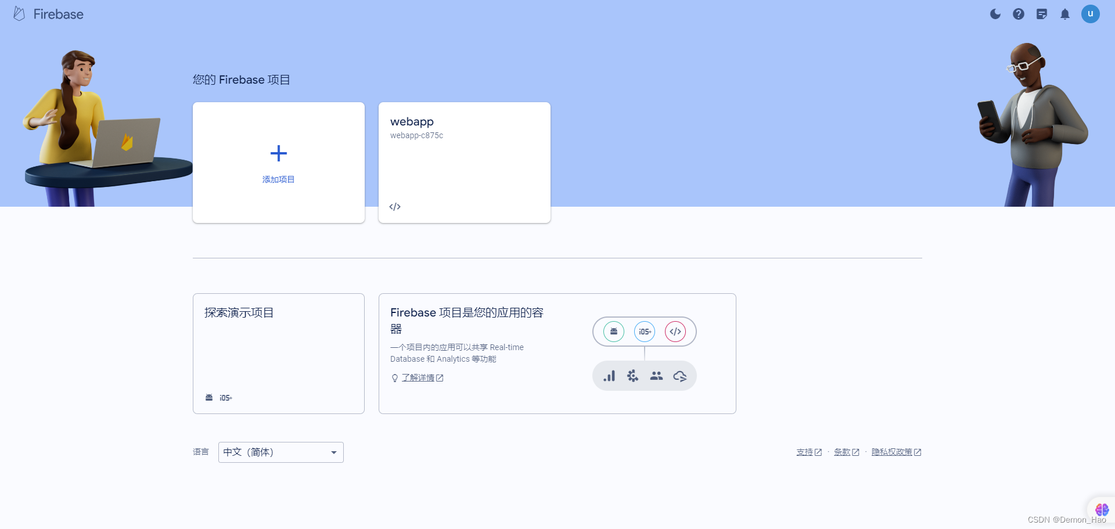This screenshot has height=529, width=1115.
Task: Click the cloud sync icon in diagram
Action: point(680,376)
